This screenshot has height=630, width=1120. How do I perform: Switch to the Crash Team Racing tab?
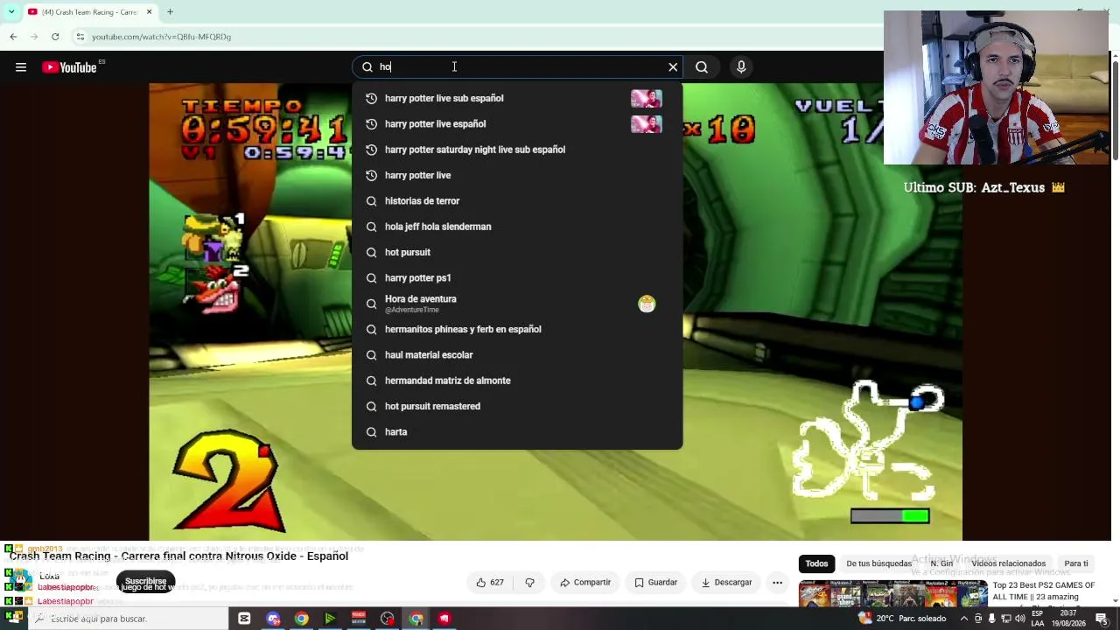click(x=88, y=12)
